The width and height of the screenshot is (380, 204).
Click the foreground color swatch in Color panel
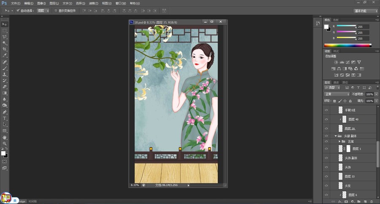(326, 27)
